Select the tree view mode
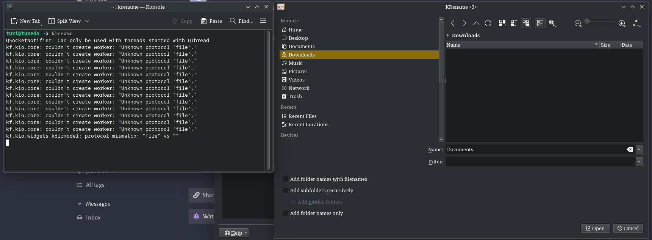This screenshot has height=240, width=652. click(526, 24)
